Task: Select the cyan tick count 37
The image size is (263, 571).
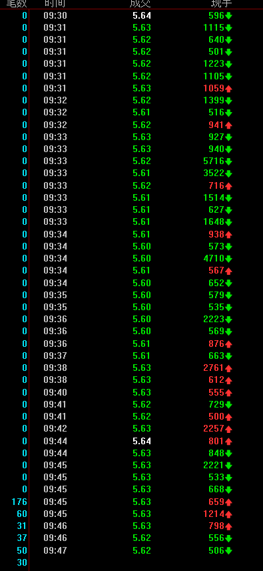Action: click(x=22, y=538)
